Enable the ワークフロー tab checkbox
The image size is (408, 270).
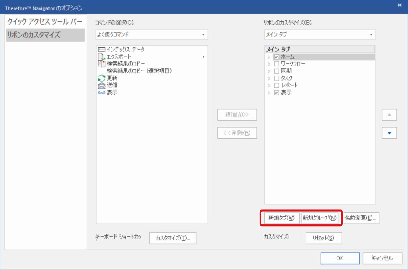(x=276, y=64)
